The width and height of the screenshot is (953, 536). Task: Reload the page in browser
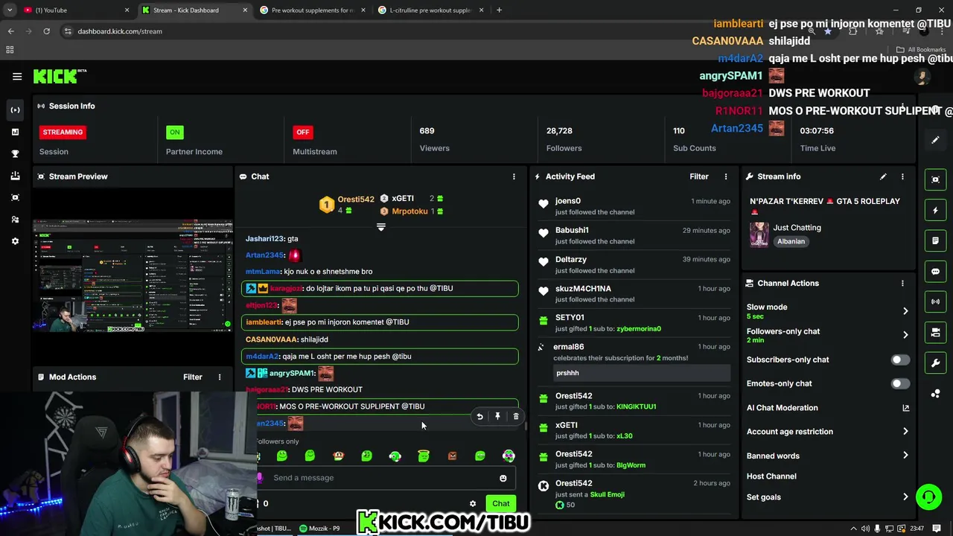click(x=46, y=31)
